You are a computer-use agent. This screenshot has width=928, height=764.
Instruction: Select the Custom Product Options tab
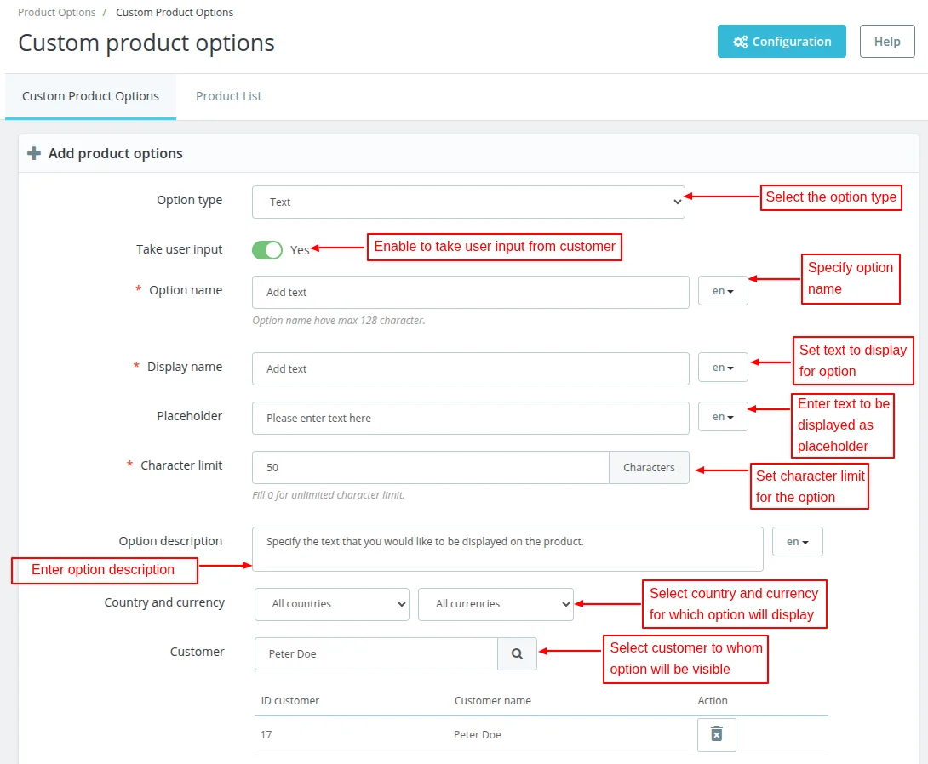click(x=90, y=96)
